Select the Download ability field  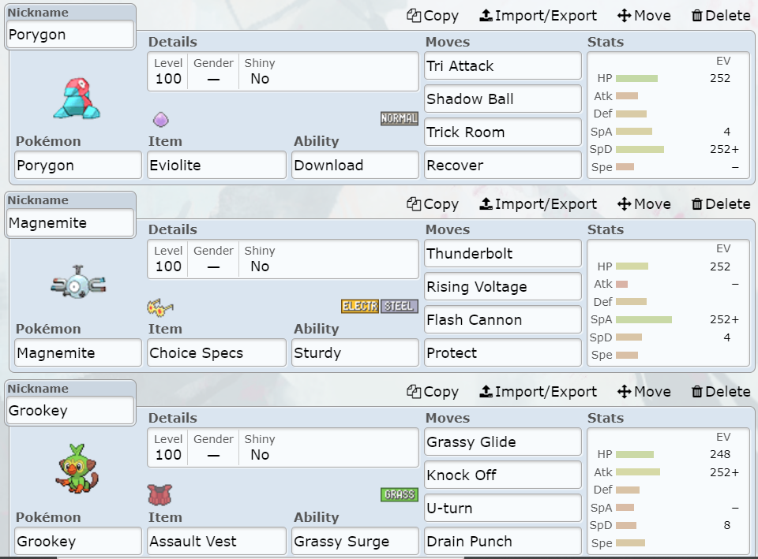click(x=355, y=165)
